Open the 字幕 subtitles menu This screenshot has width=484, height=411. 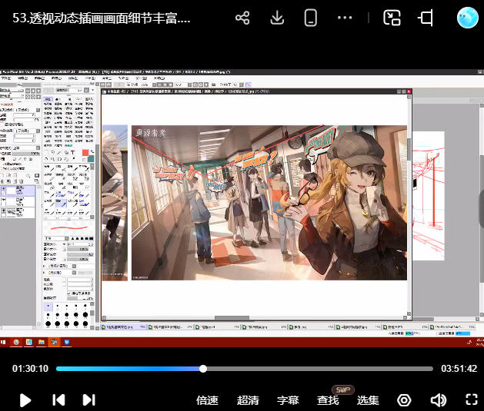click(x=288, y=400)
